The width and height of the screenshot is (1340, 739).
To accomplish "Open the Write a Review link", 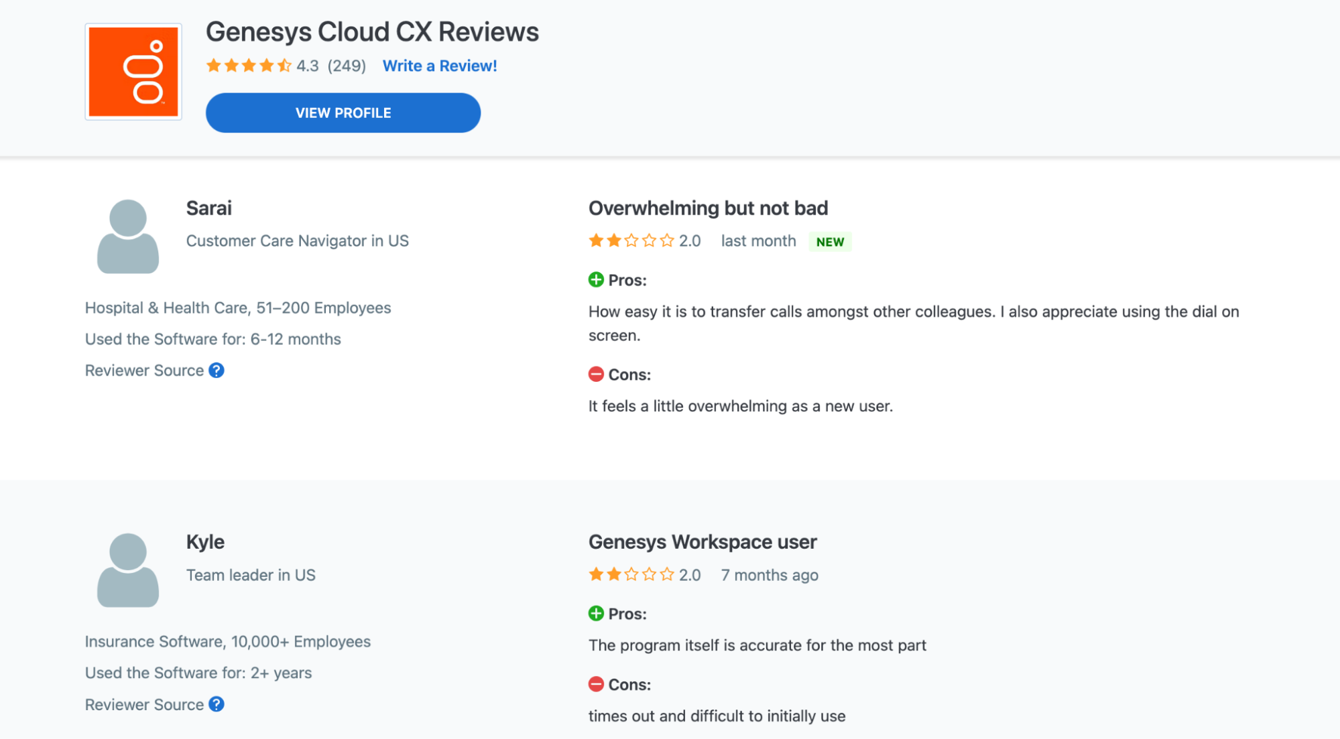I will [x=439, y=66].
